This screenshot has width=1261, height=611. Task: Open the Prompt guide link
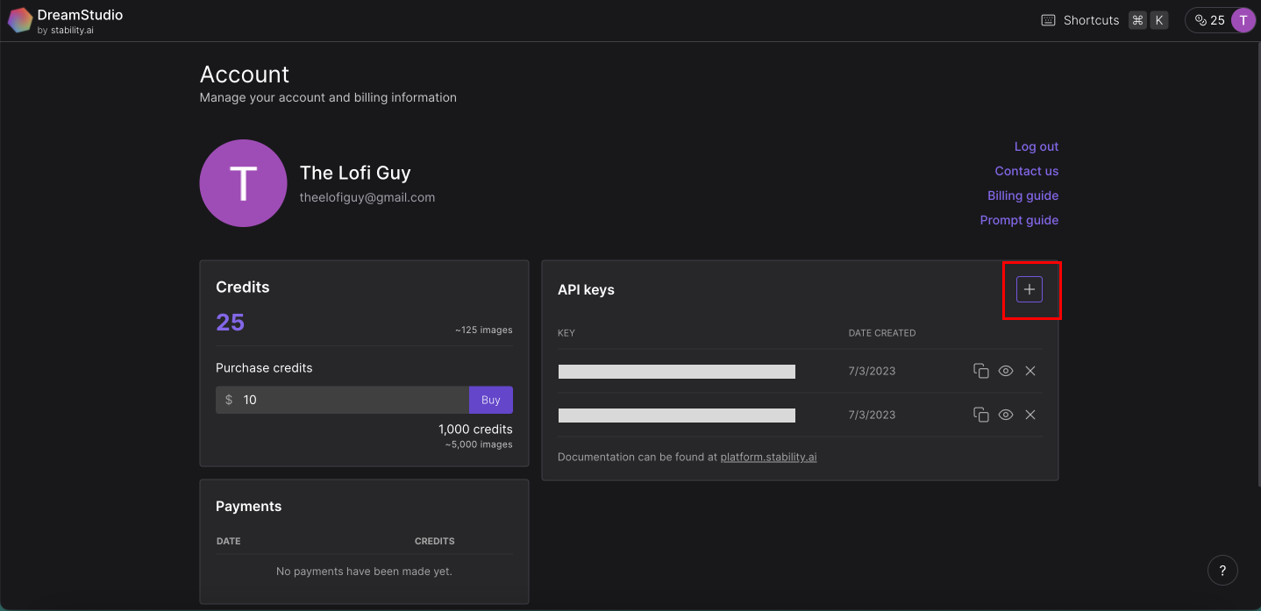pos(1019,220)
